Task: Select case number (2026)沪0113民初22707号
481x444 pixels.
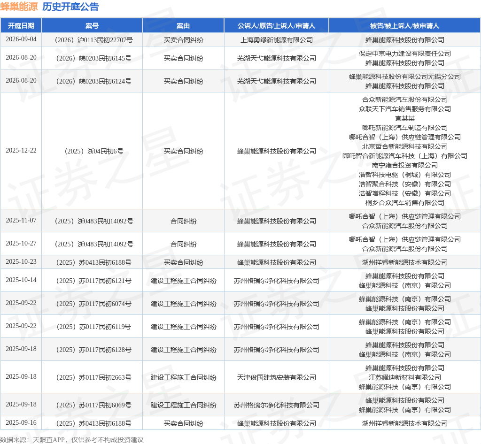Action: (x=93, y=40)
